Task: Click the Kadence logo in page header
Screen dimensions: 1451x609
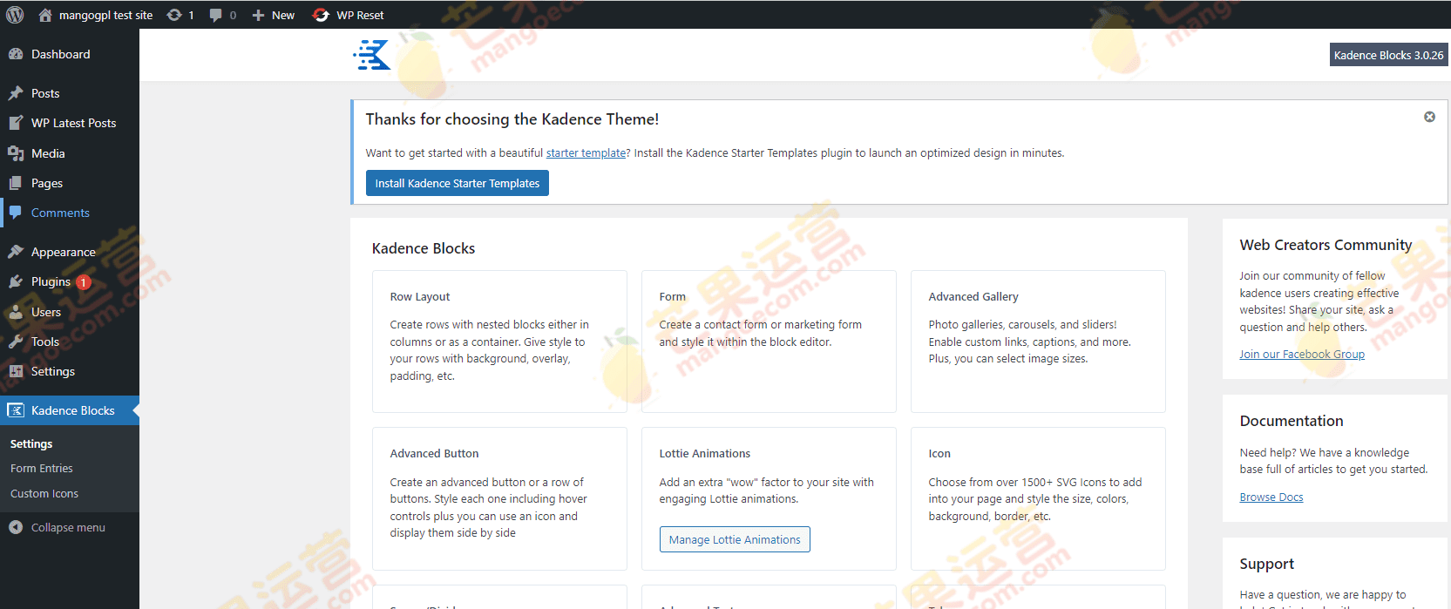Action: click(372, 55)
